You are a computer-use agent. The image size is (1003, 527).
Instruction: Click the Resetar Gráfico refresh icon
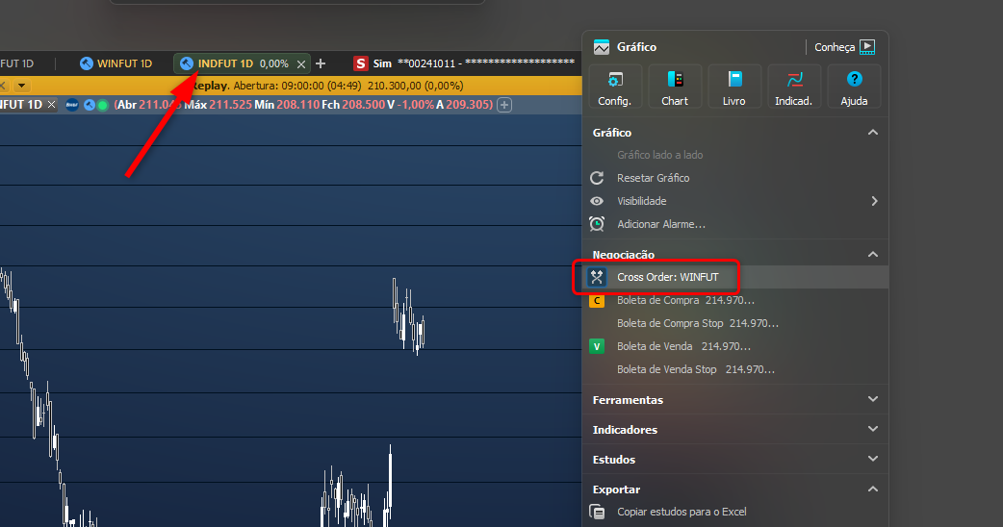[597, 178]
